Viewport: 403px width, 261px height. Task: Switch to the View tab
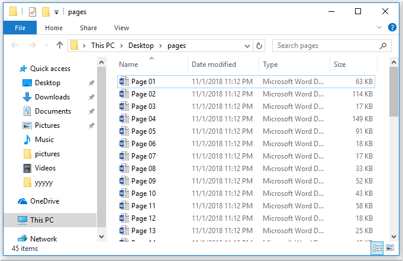point(121,28)
